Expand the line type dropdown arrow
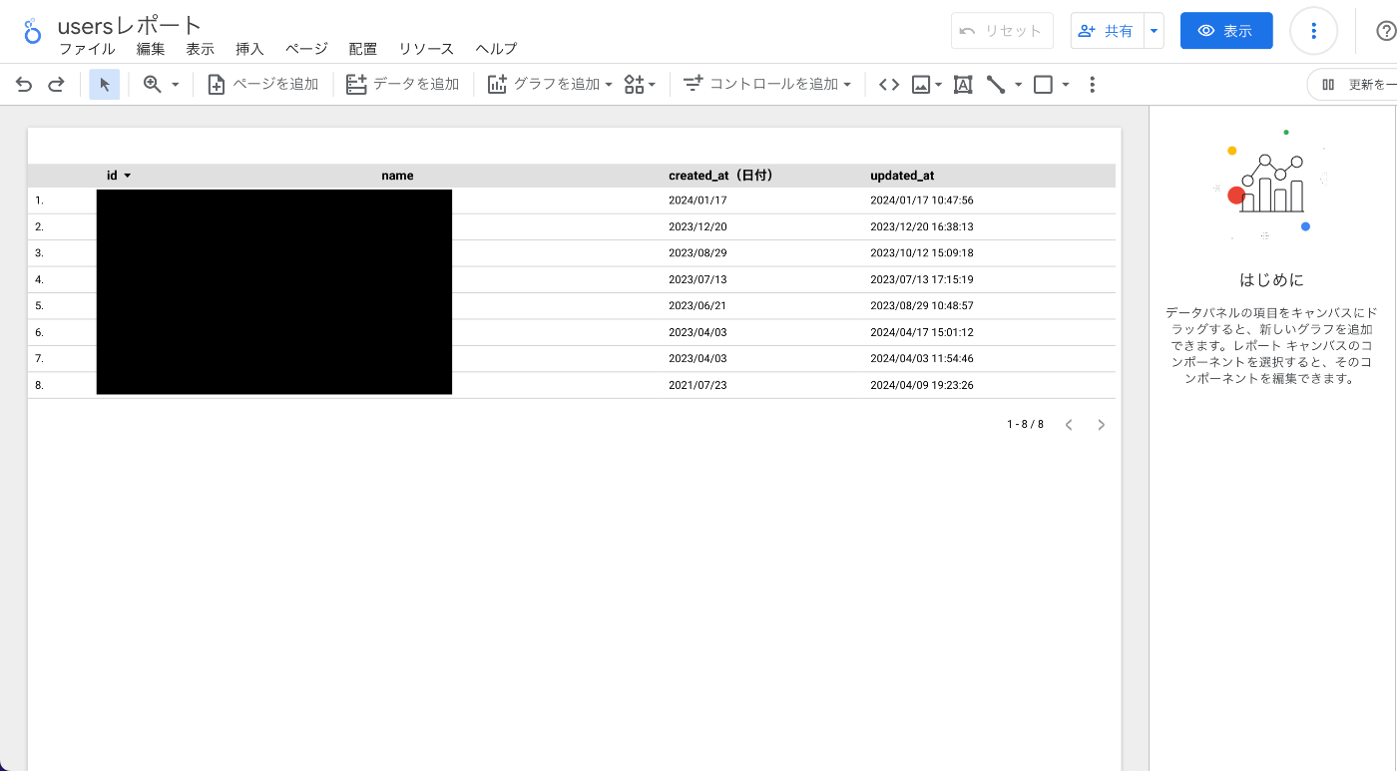 (1018, 85)
